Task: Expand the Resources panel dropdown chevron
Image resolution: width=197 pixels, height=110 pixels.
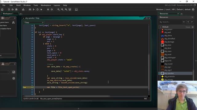Action: point(192,17)
